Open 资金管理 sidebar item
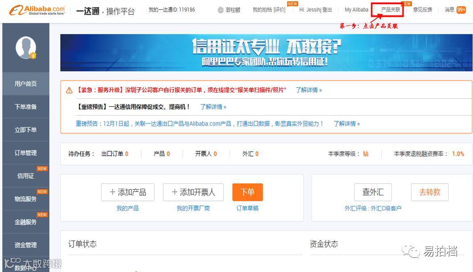473x272 pixels. [26, 245]
